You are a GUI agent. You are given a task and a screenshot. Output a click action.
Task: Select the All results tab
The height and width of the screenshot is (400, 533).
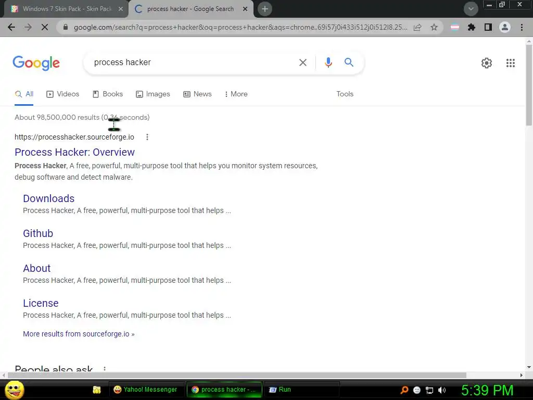(24, 94)
